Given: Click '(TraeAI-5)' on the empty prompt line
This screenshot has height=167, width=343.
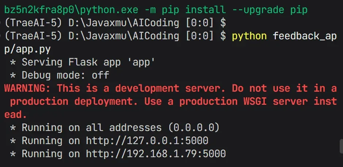Looking at the screenshot, I should (34, 23).
